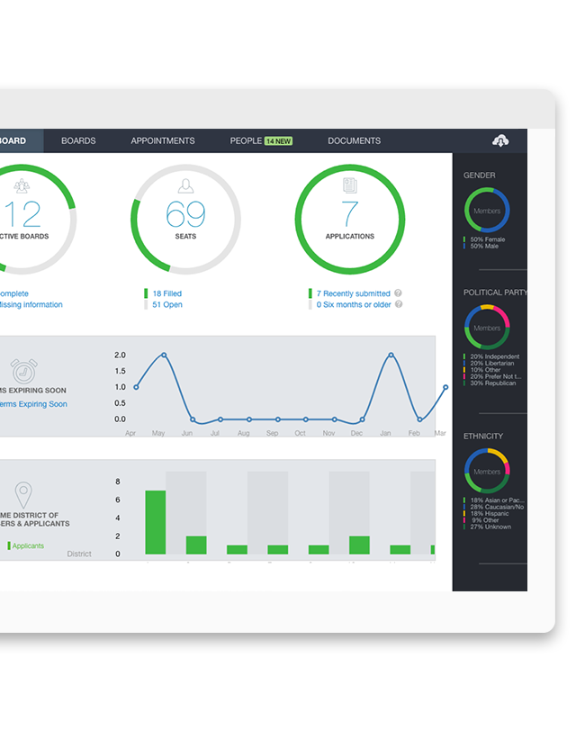576x730 pixels.
Task: Click the May peak point on line chart
Action: pos(164,355)
